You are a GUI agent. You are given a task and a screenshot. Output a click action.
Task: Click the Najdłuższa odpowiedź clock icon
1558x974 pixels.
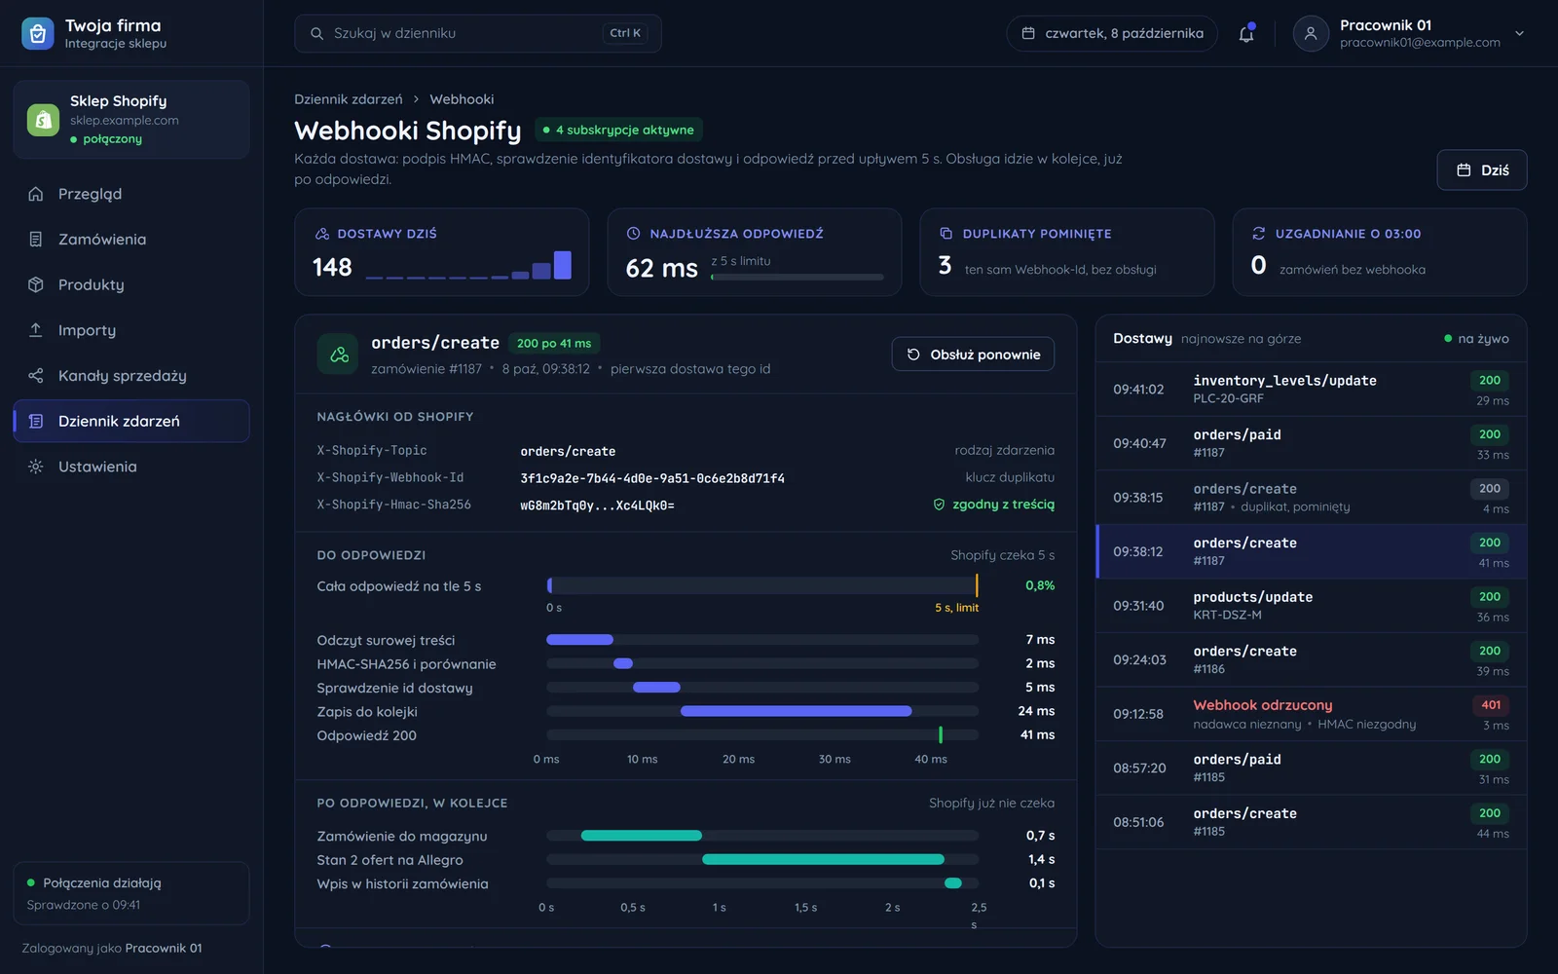tap(633, 234)
